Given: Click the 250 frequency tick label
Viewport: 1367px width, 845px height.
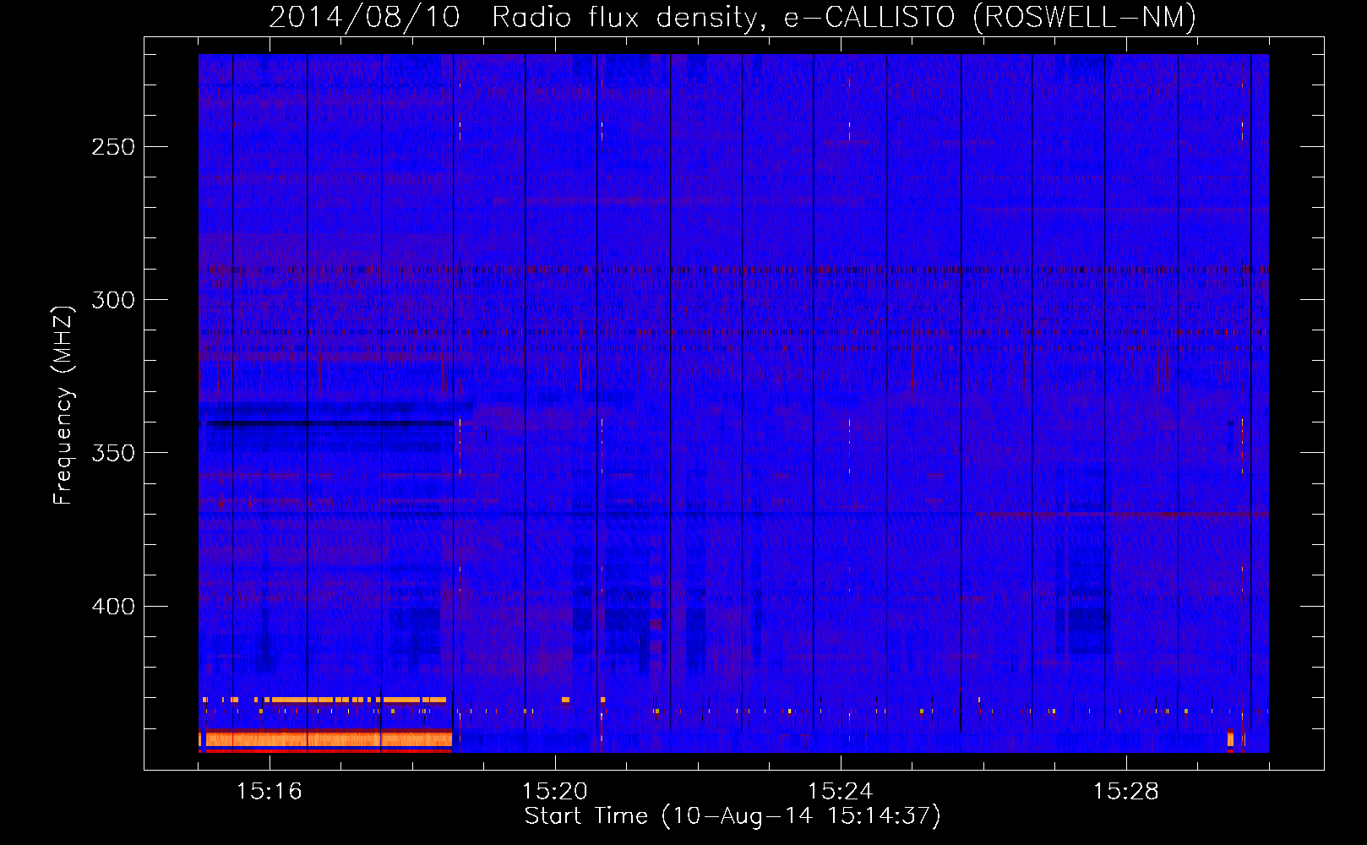Looking at the screenshot, I should pos(113,147).
